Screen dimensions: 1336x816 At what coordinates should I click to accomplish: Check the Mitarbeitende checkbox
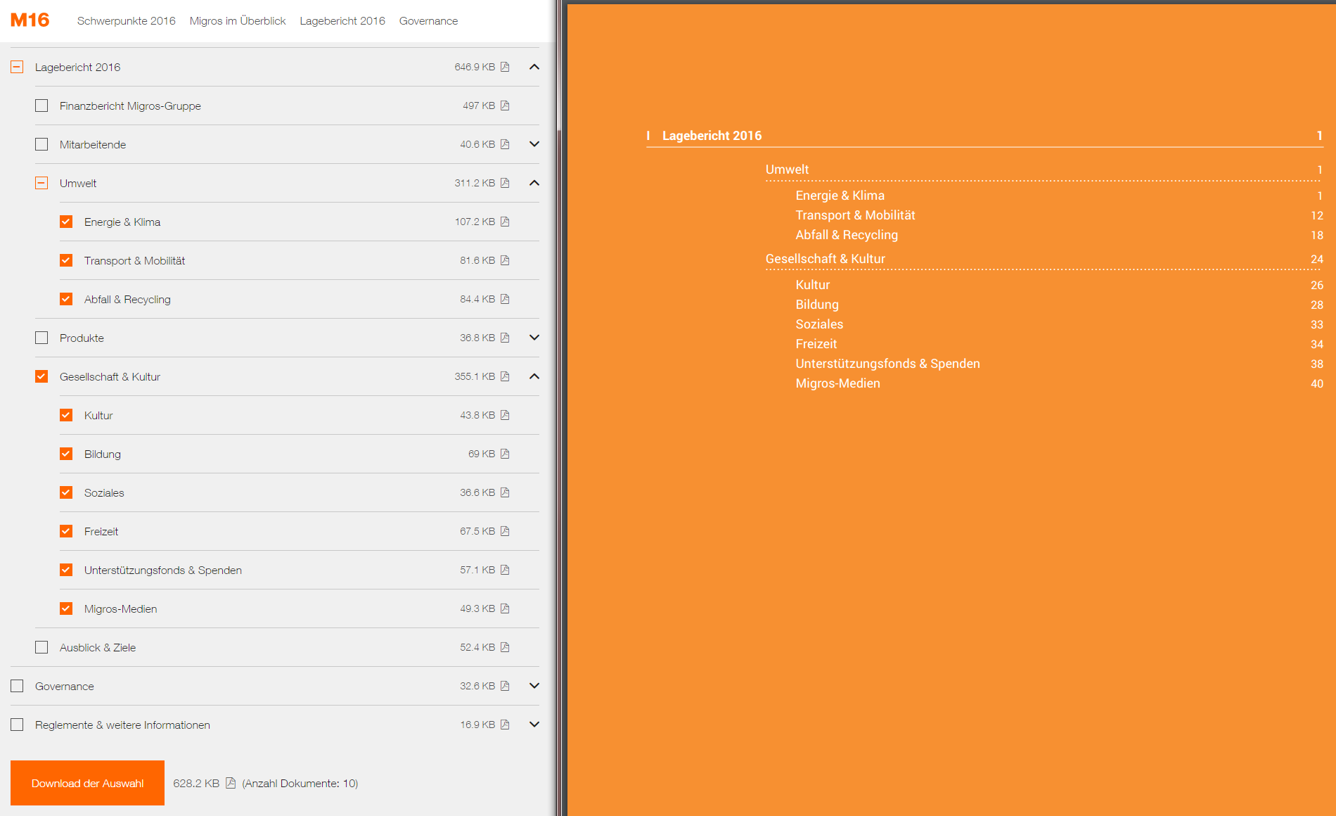point(41,144)
